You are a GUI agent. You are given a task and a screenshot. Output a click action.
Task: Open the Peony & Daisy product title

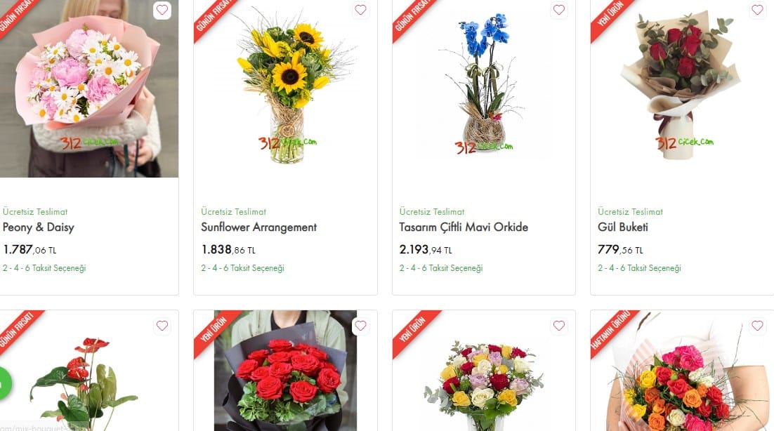(39, 227)
